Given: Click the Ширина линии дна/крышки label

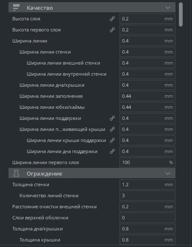Looking at the screenshot, I should 52,85.
